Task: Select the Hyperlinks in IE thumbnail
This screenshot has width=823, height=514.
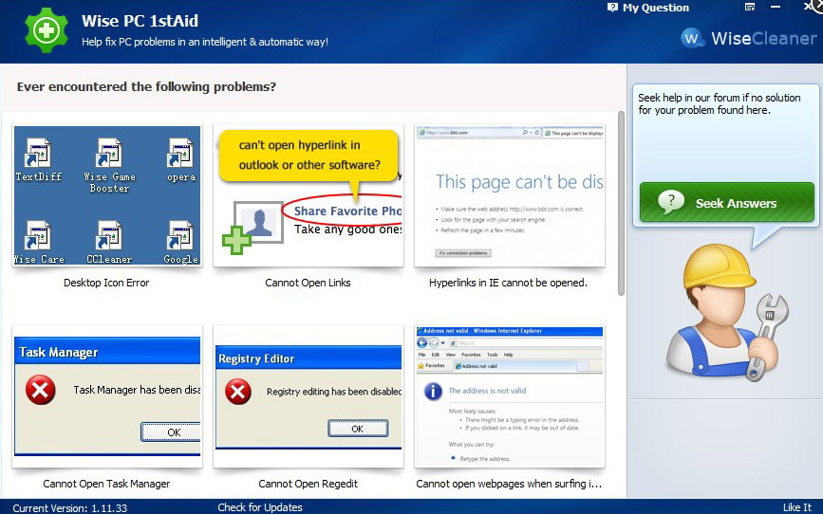Action: coord(509,195)
